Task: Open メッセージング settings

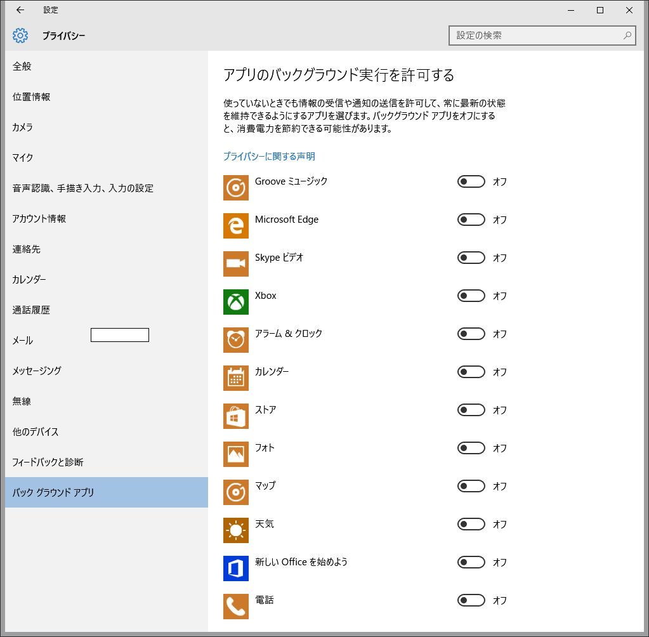Action: (x=107, y=371)
